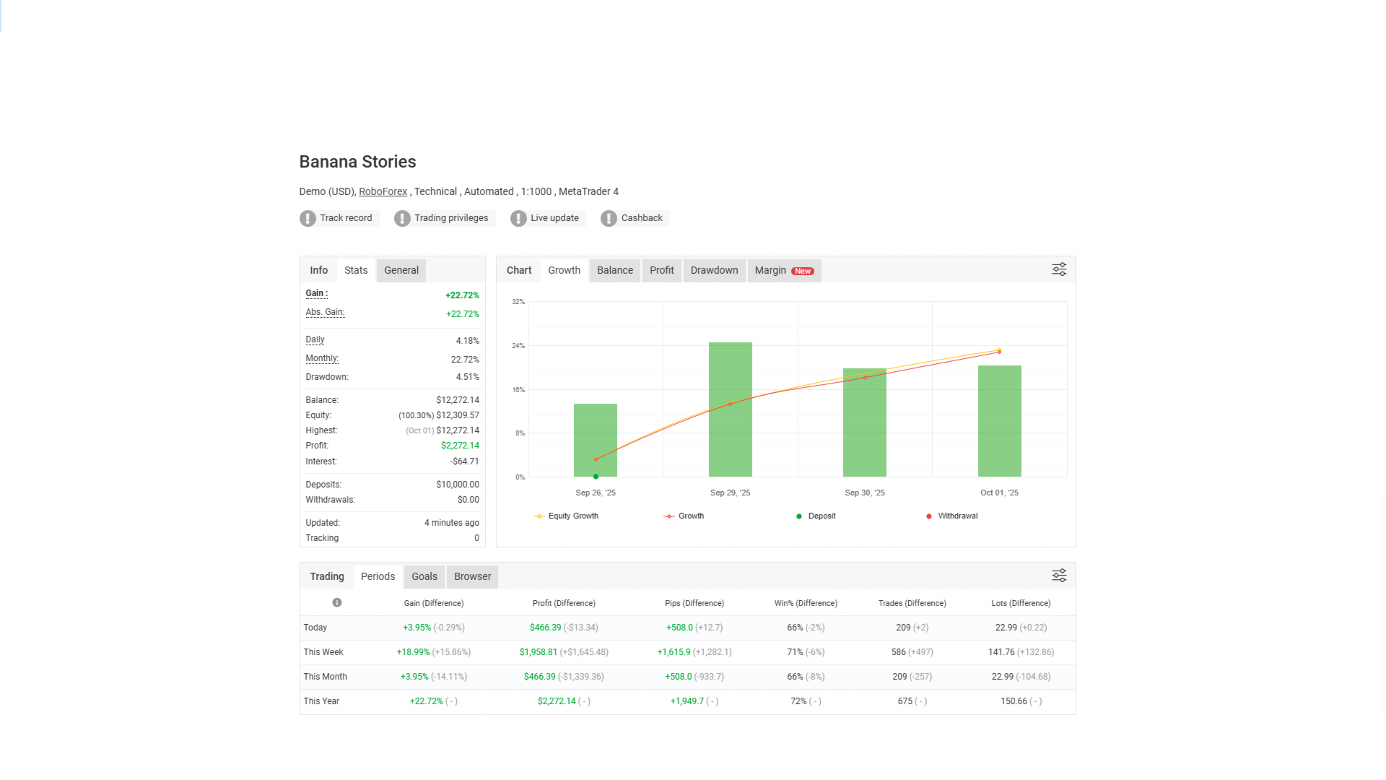Open the Margin tab labeled New

click(783, 270)
